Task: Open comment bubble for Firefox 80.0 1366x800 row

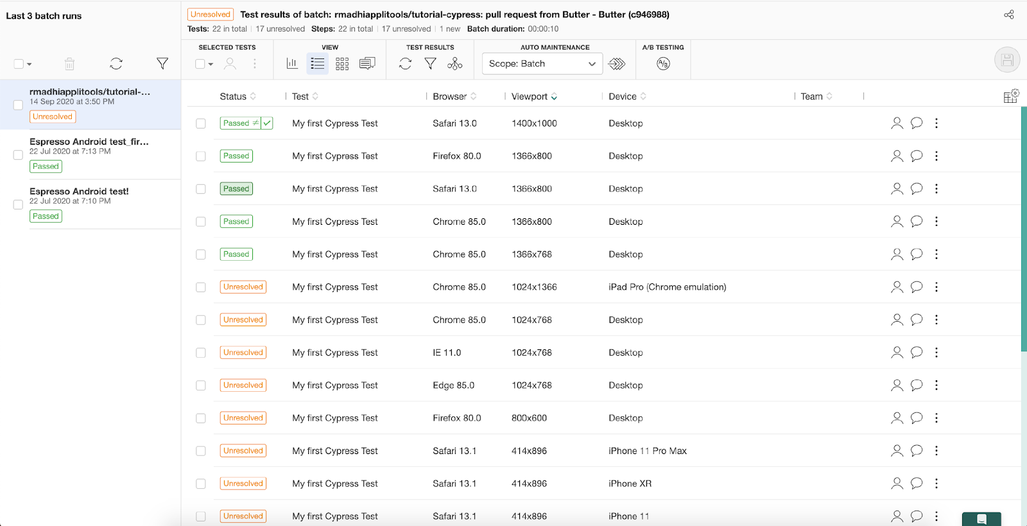Action: click(x=917, y=156)
